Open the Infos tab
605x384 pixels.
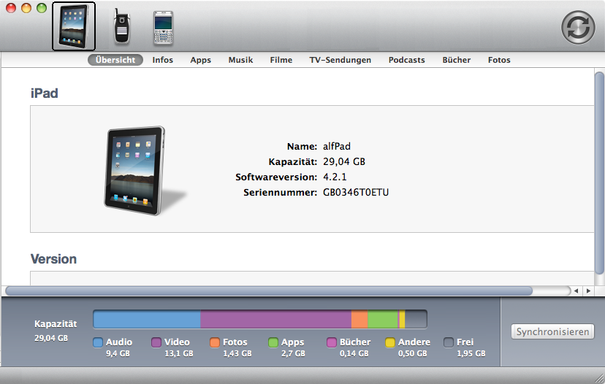(162, 60)
